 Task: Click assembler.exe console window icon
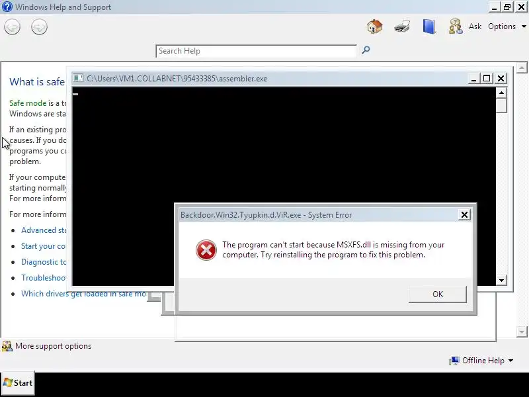78,78
